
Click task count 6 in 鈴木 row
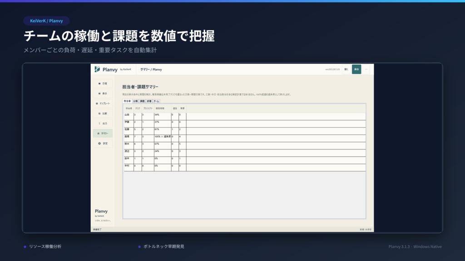coord(138,145)
